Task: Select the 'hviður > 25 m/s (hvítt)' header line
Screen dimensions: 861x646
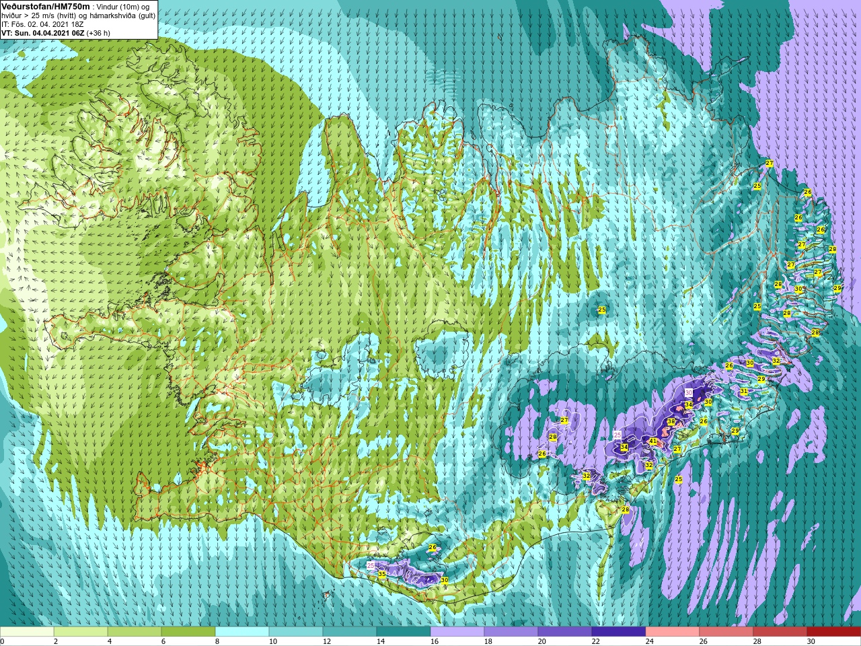Action: (x=78, y=15)
